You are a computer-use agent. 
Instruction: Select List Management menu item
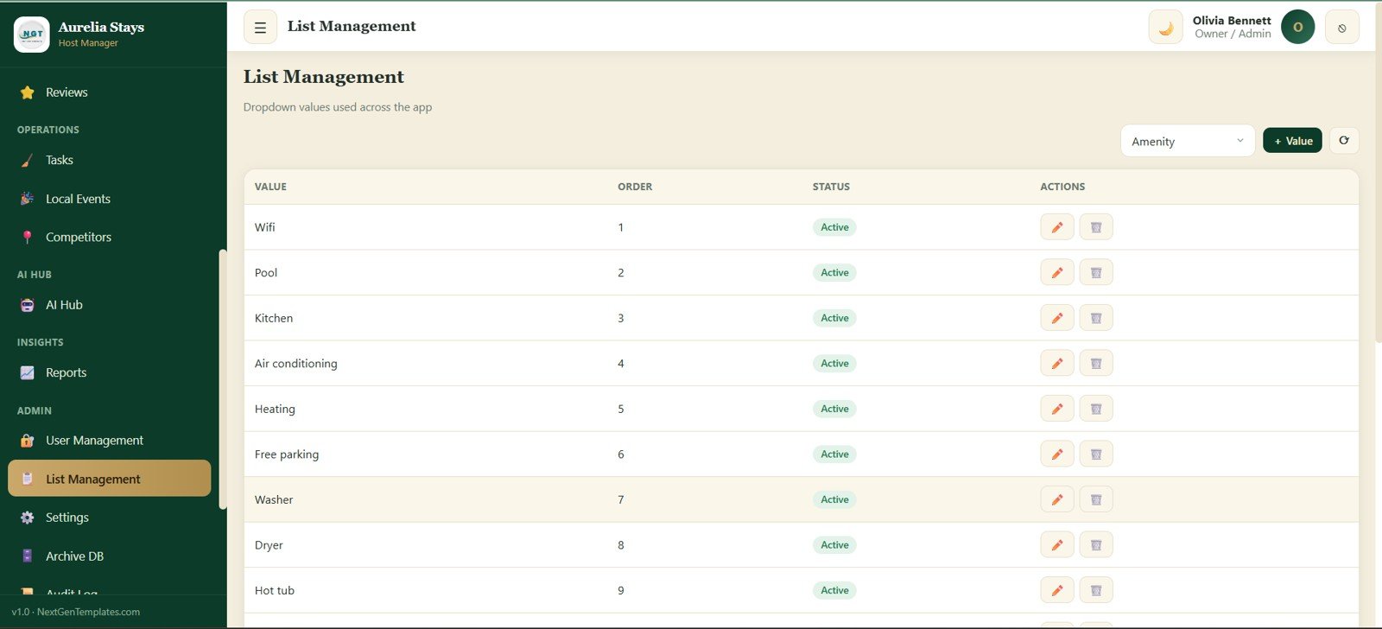click(109, 479)
